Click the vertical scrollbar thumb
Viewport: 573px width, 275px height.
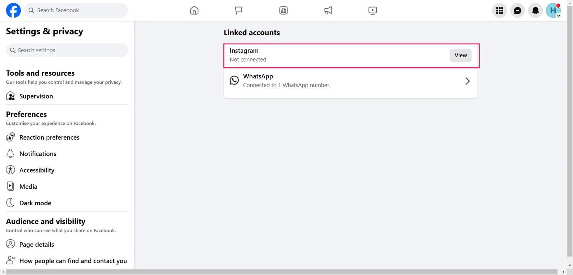pos(570,131)
